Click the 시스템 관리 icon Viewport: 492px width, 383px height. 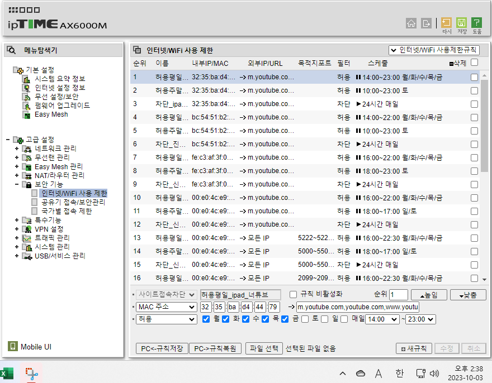pos(27,247)
